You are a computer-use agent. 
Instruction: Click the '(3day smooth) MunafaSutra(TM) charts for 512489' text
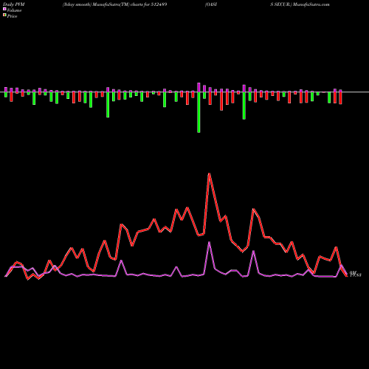tap(115, 4)
